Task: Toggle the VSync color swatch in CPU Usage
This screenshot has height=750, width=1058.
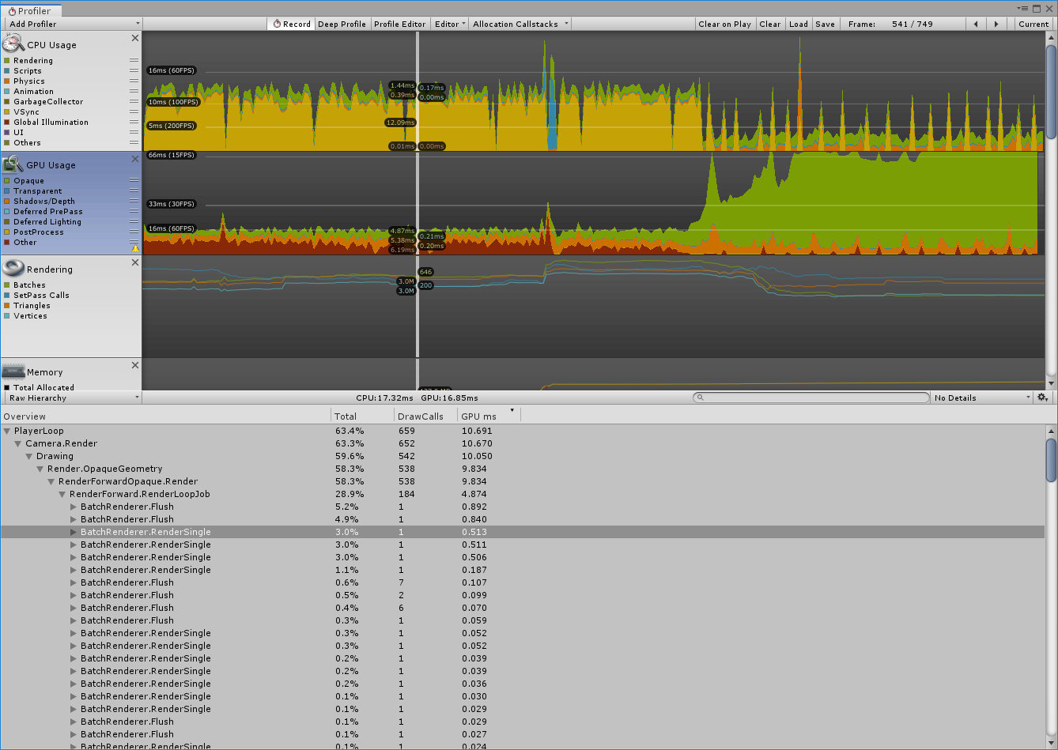Action: click(7, 112)
